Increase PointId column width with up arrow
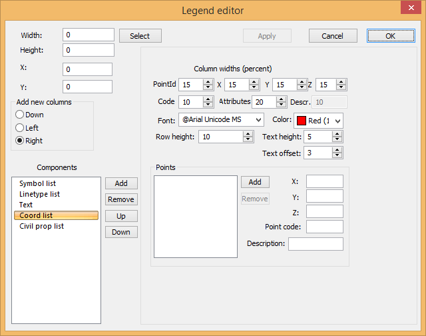 coord(208,82)
